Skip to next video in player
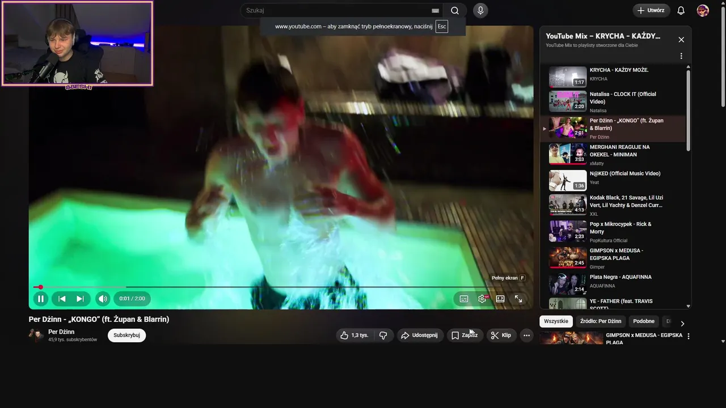The height and width of the screenshot is (408, 726). click(x=80, y=299)
